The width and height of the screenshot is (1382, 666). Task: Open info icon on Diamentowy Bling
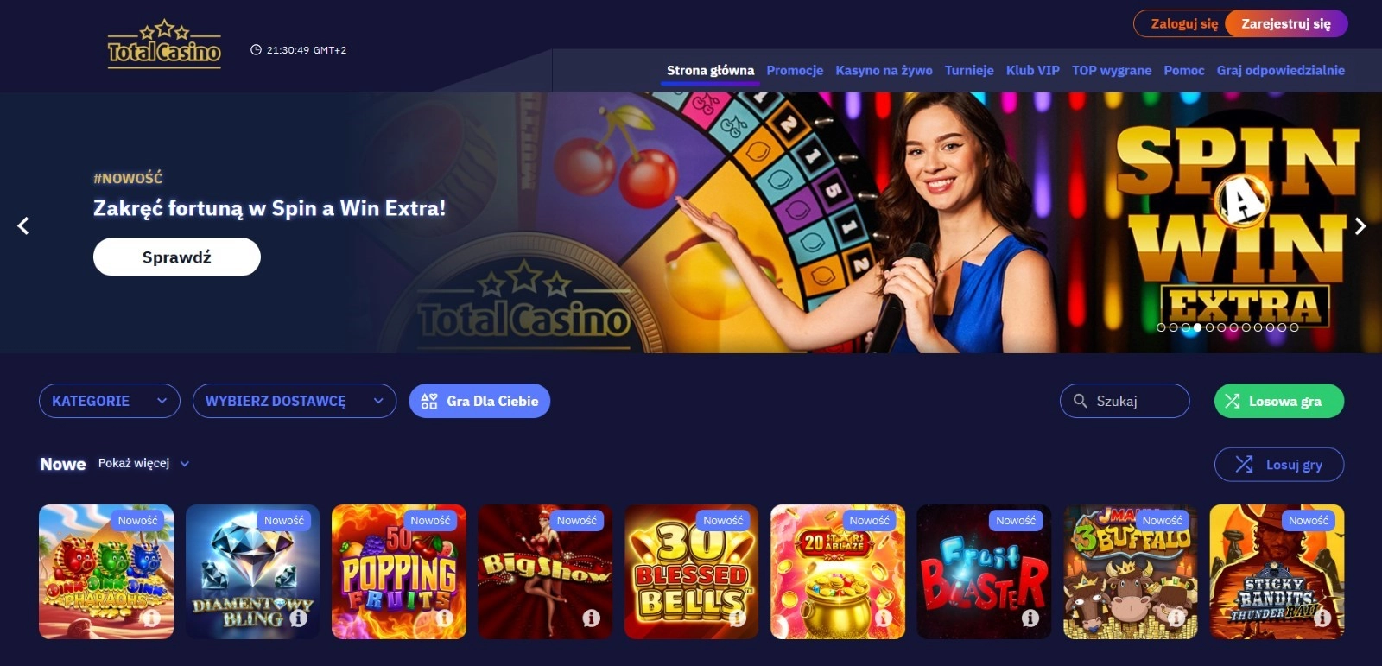click(x=299, y=618)
